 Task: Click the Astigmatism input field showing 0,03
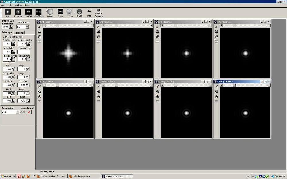(7, 77)
